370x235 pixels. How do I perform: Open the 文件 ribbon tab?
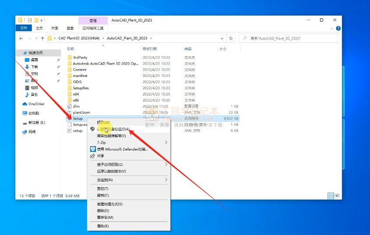tap(24, 28)
